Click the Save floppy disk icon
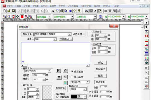 (13, 11)
